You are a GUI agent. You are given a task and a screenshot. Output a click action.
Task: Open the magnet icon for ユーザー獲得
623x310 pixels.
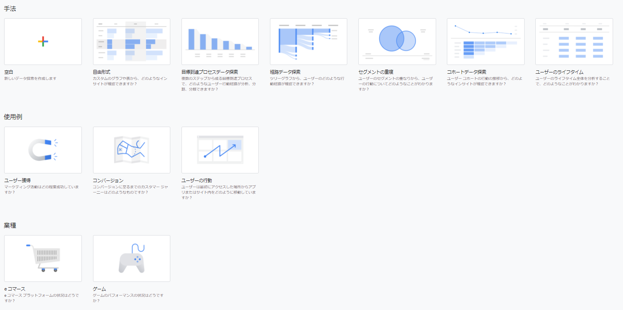point(43,149)
